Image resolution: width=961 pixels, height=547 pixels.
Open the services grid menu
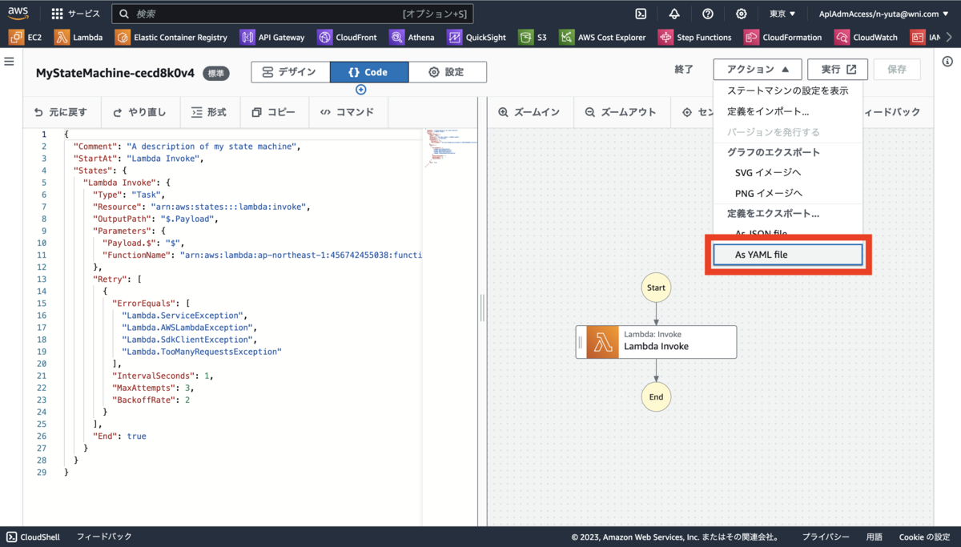click(x=76, y=14)
